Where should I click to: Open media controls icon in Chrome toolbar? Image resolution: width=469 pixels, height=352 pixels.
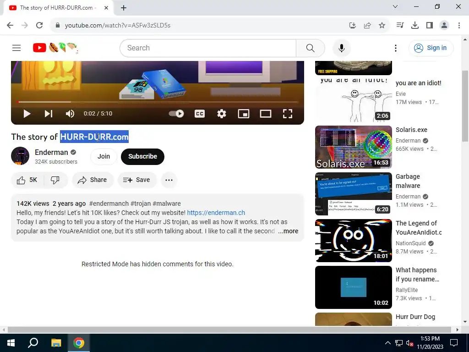click(x=400, y=26)
